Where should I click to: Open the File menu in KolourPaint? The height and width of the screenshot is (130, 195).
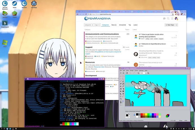coord(121,71)
